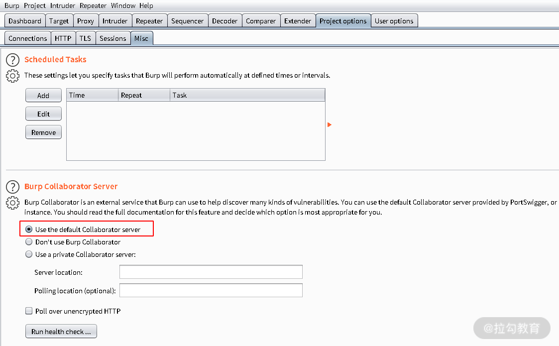Open help for Burp Collaborator Server
This screenshot has width=559, height=346.
click(x=13, y=187)
